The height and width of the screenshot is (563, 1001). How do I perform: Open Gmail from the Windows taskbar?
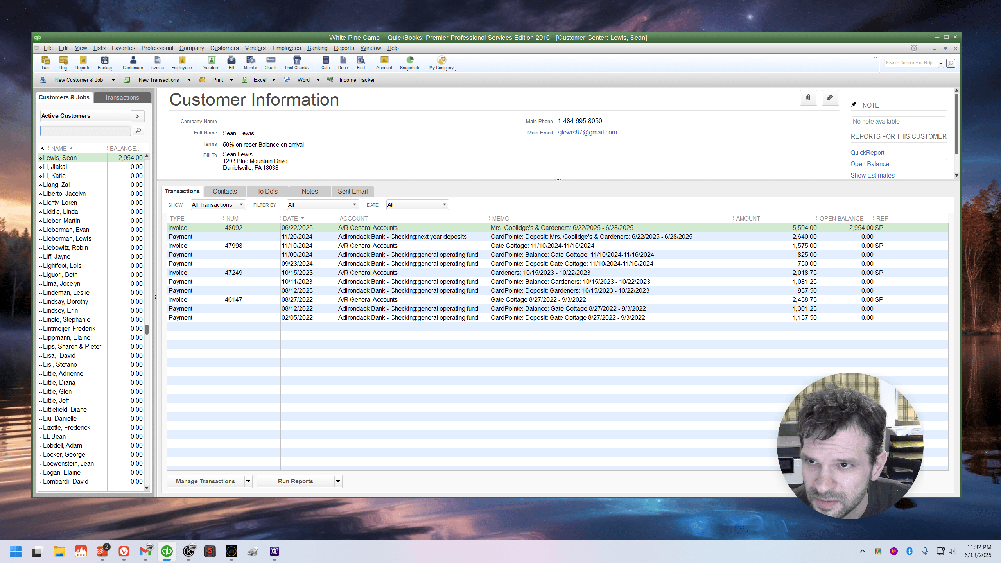click(145, 551)
